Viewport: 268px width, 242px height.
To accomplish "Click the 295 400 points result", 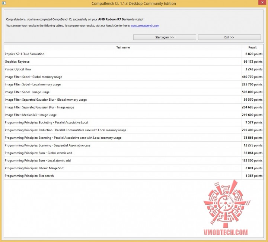I will tap(252, 130).
